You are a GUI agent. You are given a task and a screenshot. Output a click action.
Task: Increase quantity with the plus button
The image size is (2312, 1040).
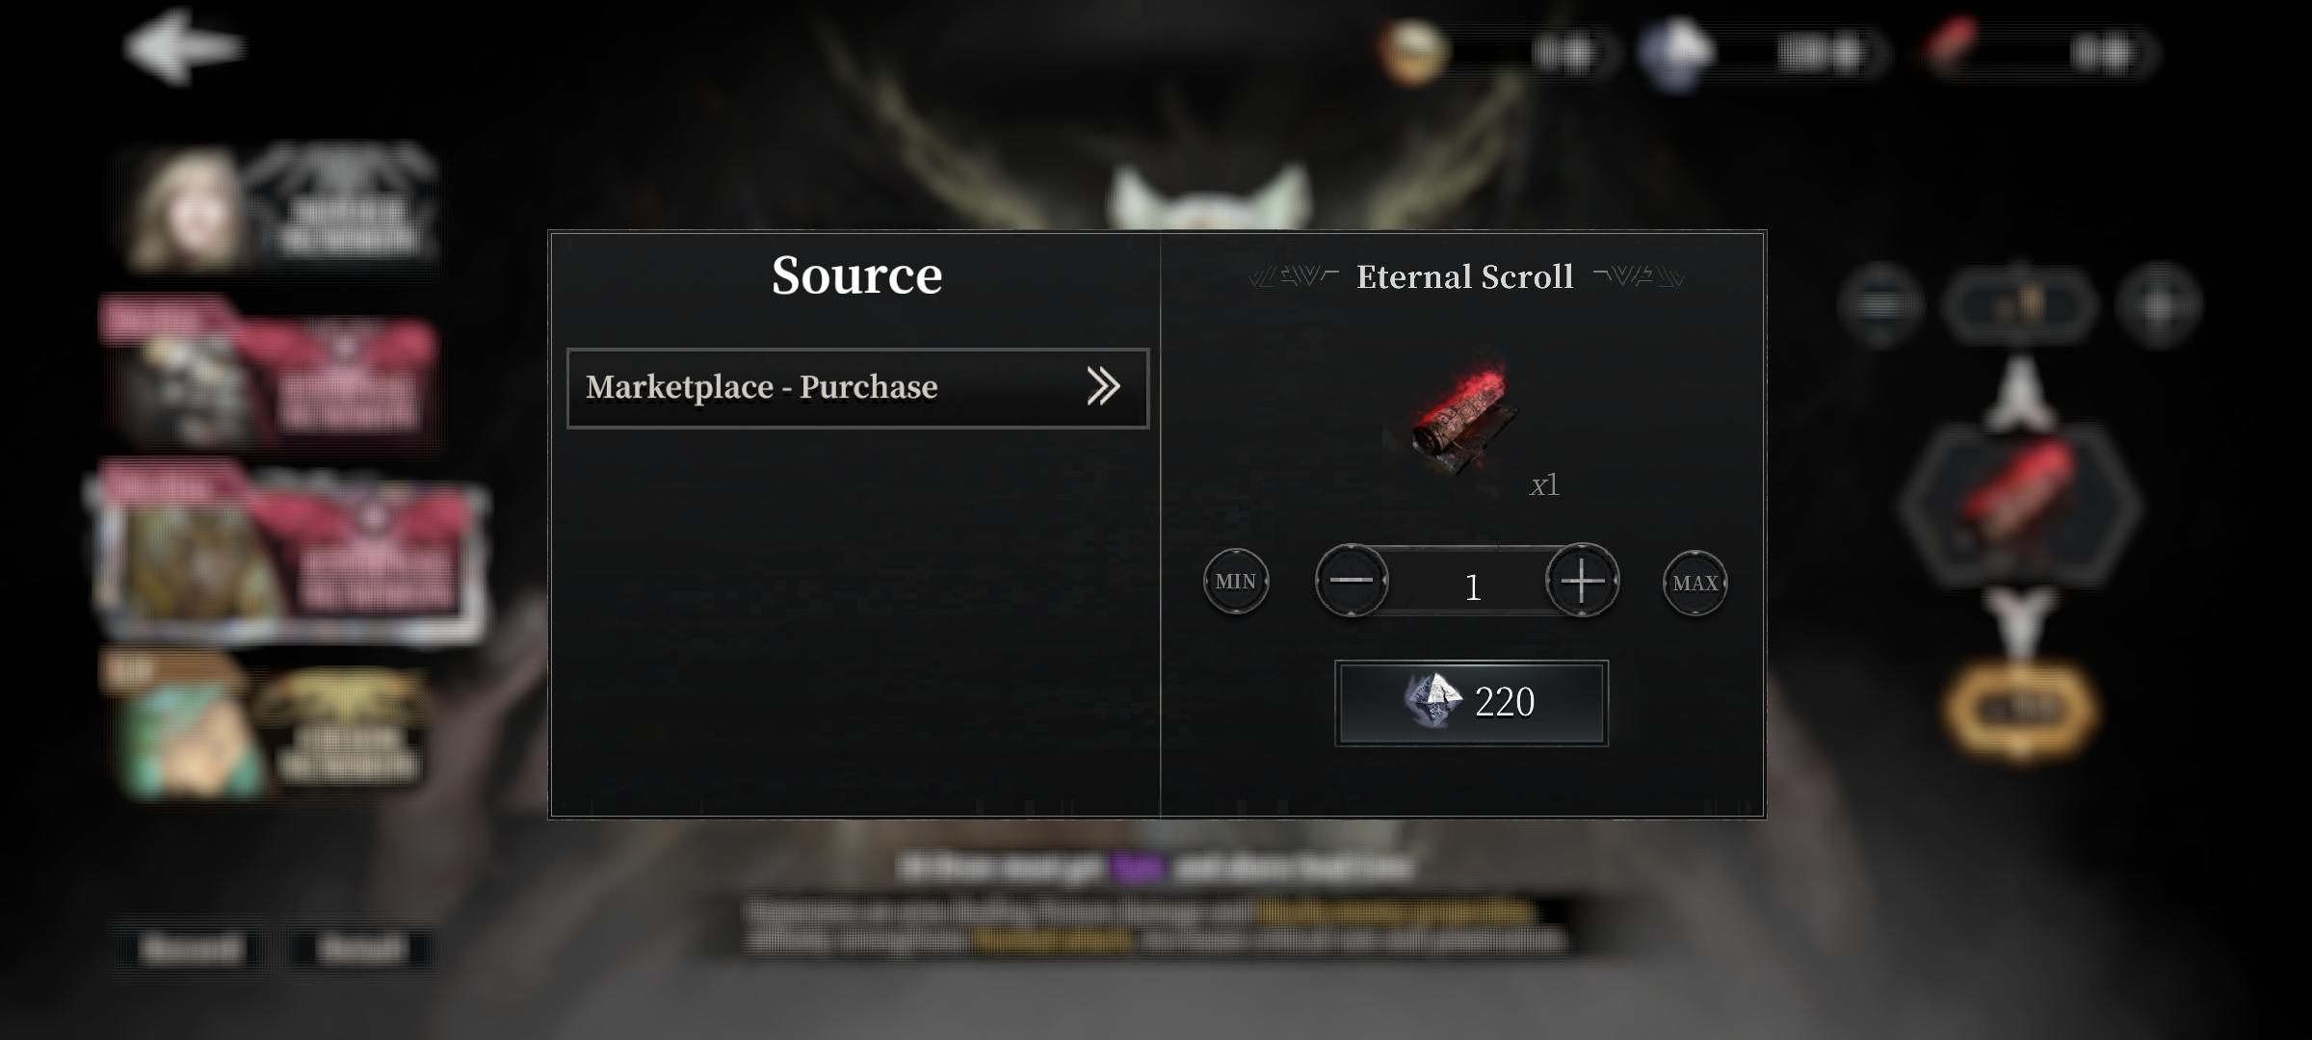click(1582, 581)
